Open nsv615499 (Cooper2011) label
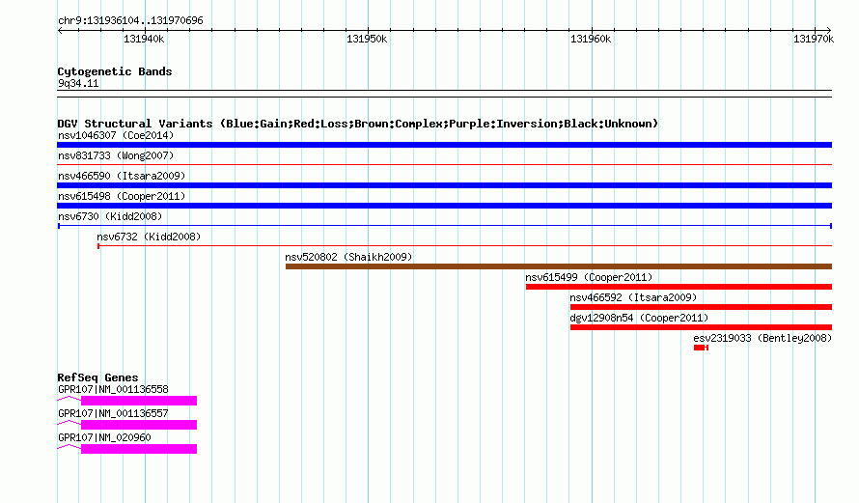 [589, 277]
